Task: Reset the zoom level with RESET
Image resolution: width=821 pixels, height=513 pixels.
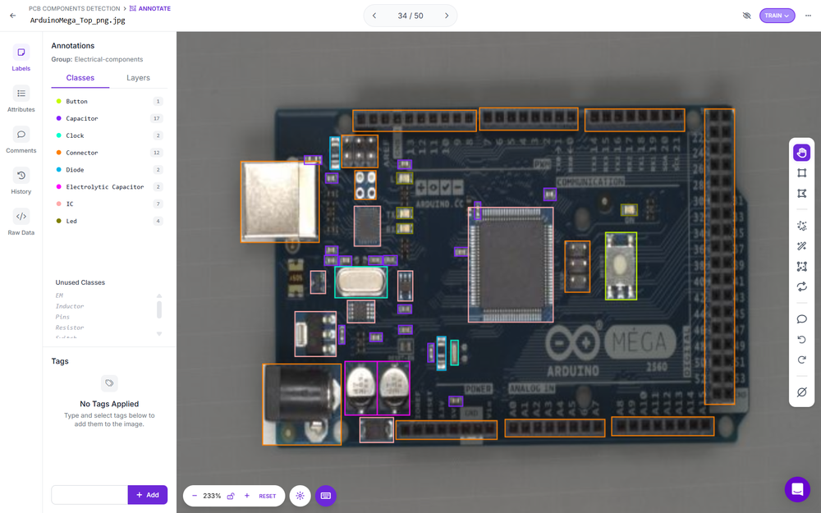Action: point(266,496)
